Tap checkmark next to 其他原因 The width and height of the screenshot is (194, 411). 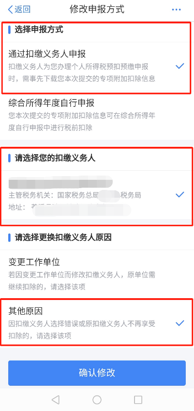point(180,323)
